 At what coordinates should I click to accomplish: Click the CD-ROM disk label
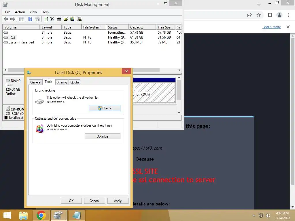pos(17,109)
